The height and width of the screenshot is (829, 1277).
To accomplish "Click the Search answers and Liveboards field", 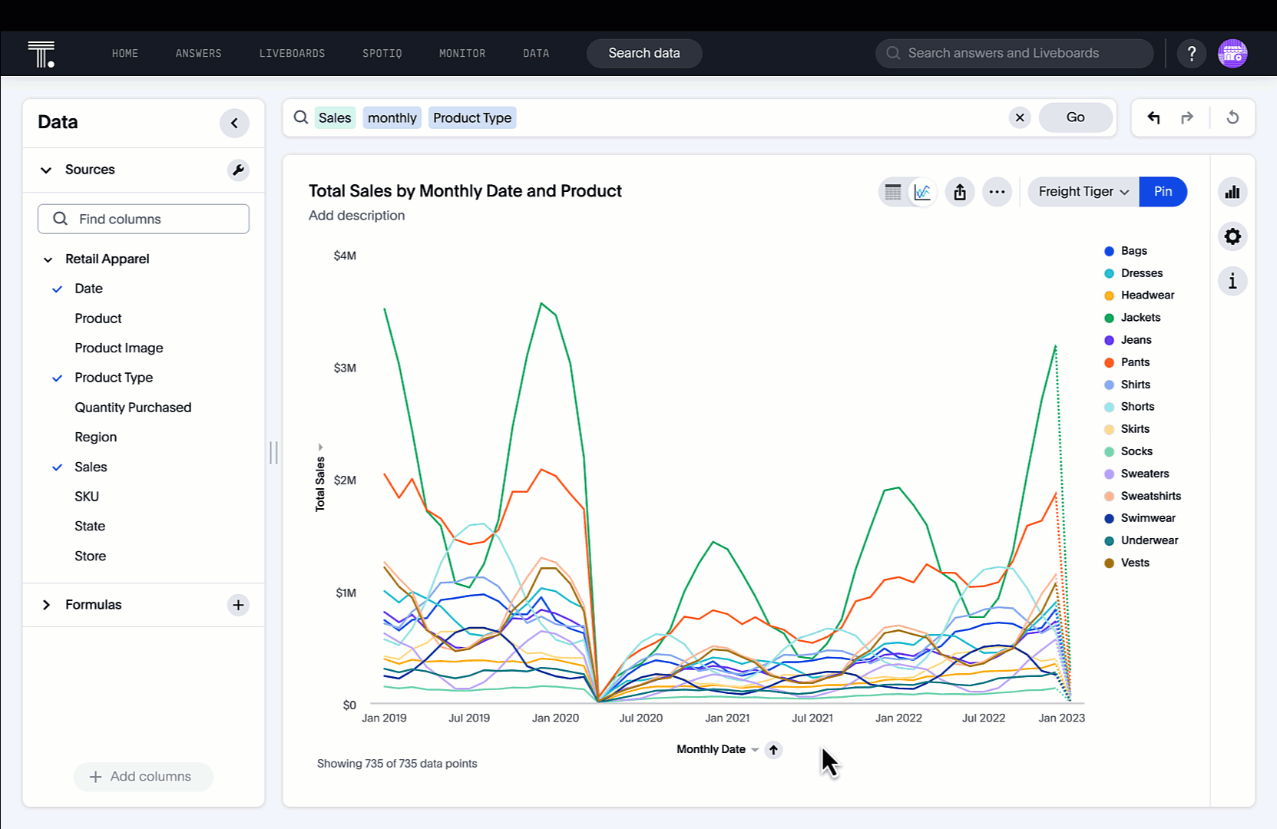I will [x=1014, y=54].
